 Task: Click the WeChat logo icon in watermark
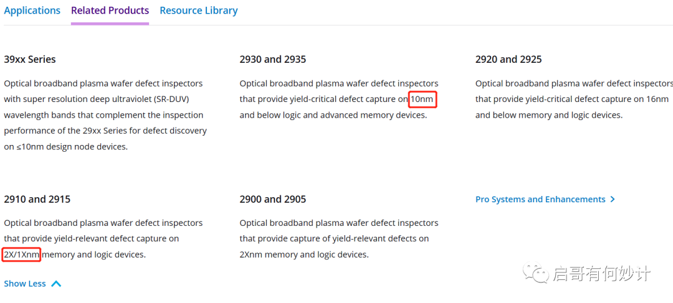coord(535,273)
